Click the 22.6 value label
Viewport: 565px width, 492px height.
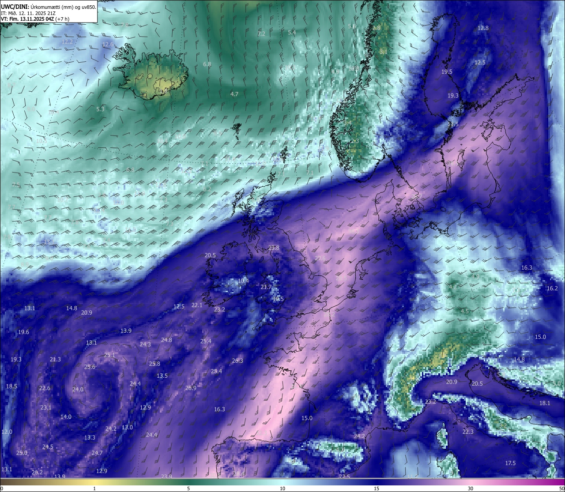pos(45,388)
